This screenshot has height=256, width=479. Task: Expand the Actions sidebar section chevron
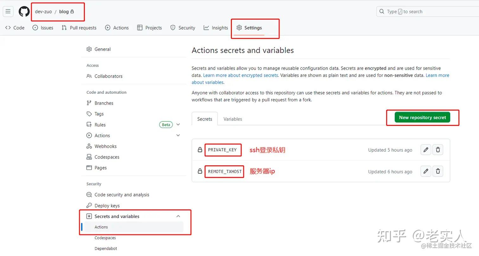[x=178, y=135]
